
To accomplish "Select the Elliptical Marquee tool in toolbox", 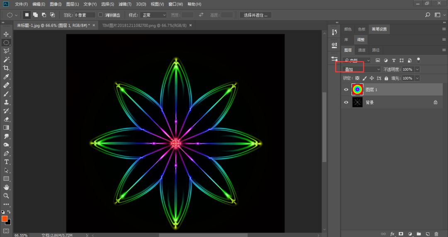I will (x=6, y=43).
